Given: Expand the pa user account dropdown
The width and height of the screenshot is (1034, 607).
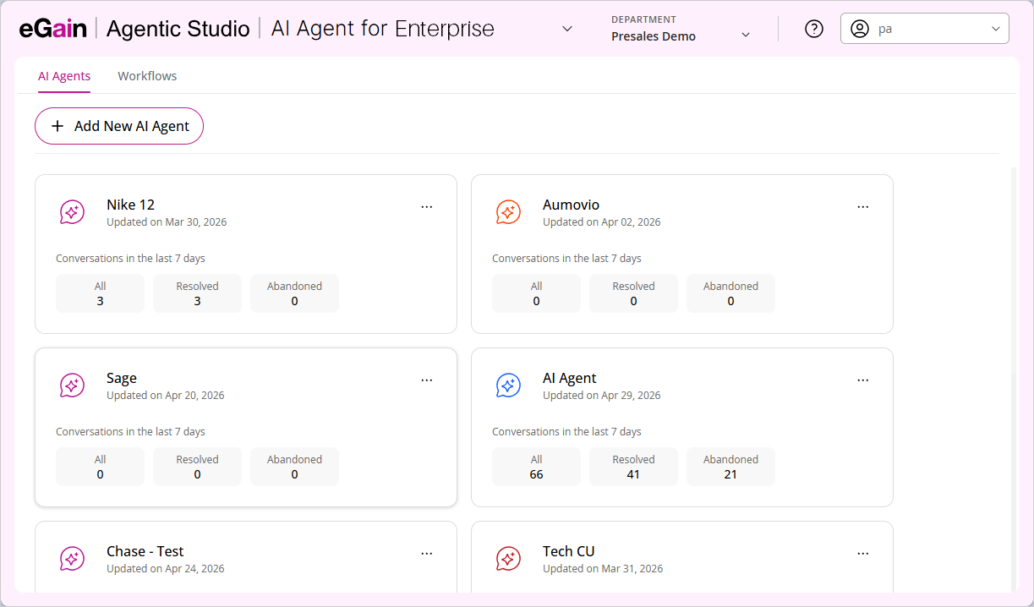Looking at the screenshot, I should pos(995,29).
